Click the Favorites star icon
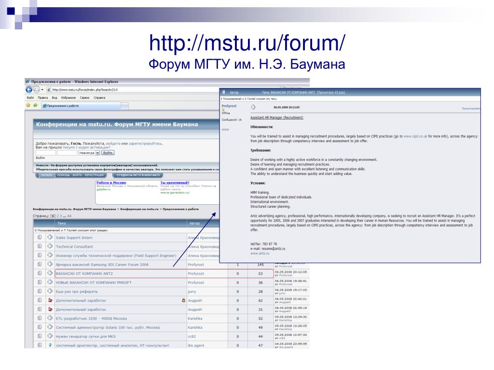Image resolution: width=494 pixels, height=370 pixels. coord(28,106)
